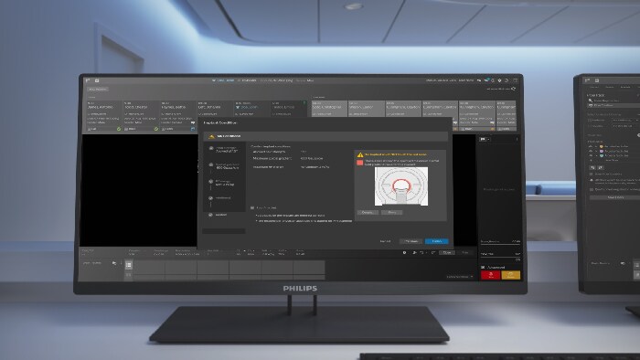Open the first patient card in the list
Viewport: 640px width, 360px height.
(104, 116)
